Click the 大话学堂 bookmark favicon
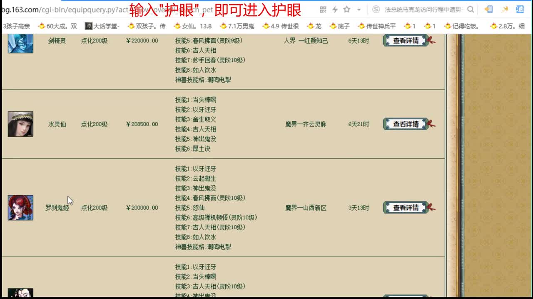This screenshot has height=299, width=533. pos(88,26)
